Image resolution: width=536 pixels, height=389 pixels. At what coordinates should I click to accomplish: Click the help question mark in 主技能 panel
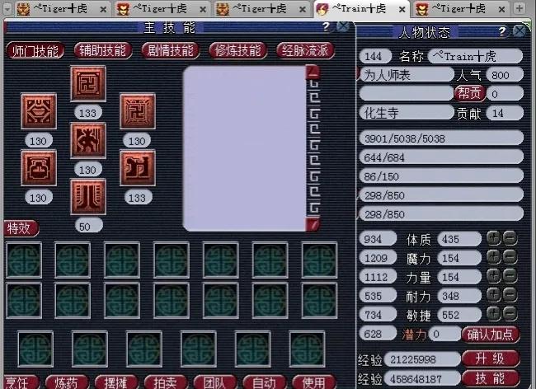click(327, 29)
